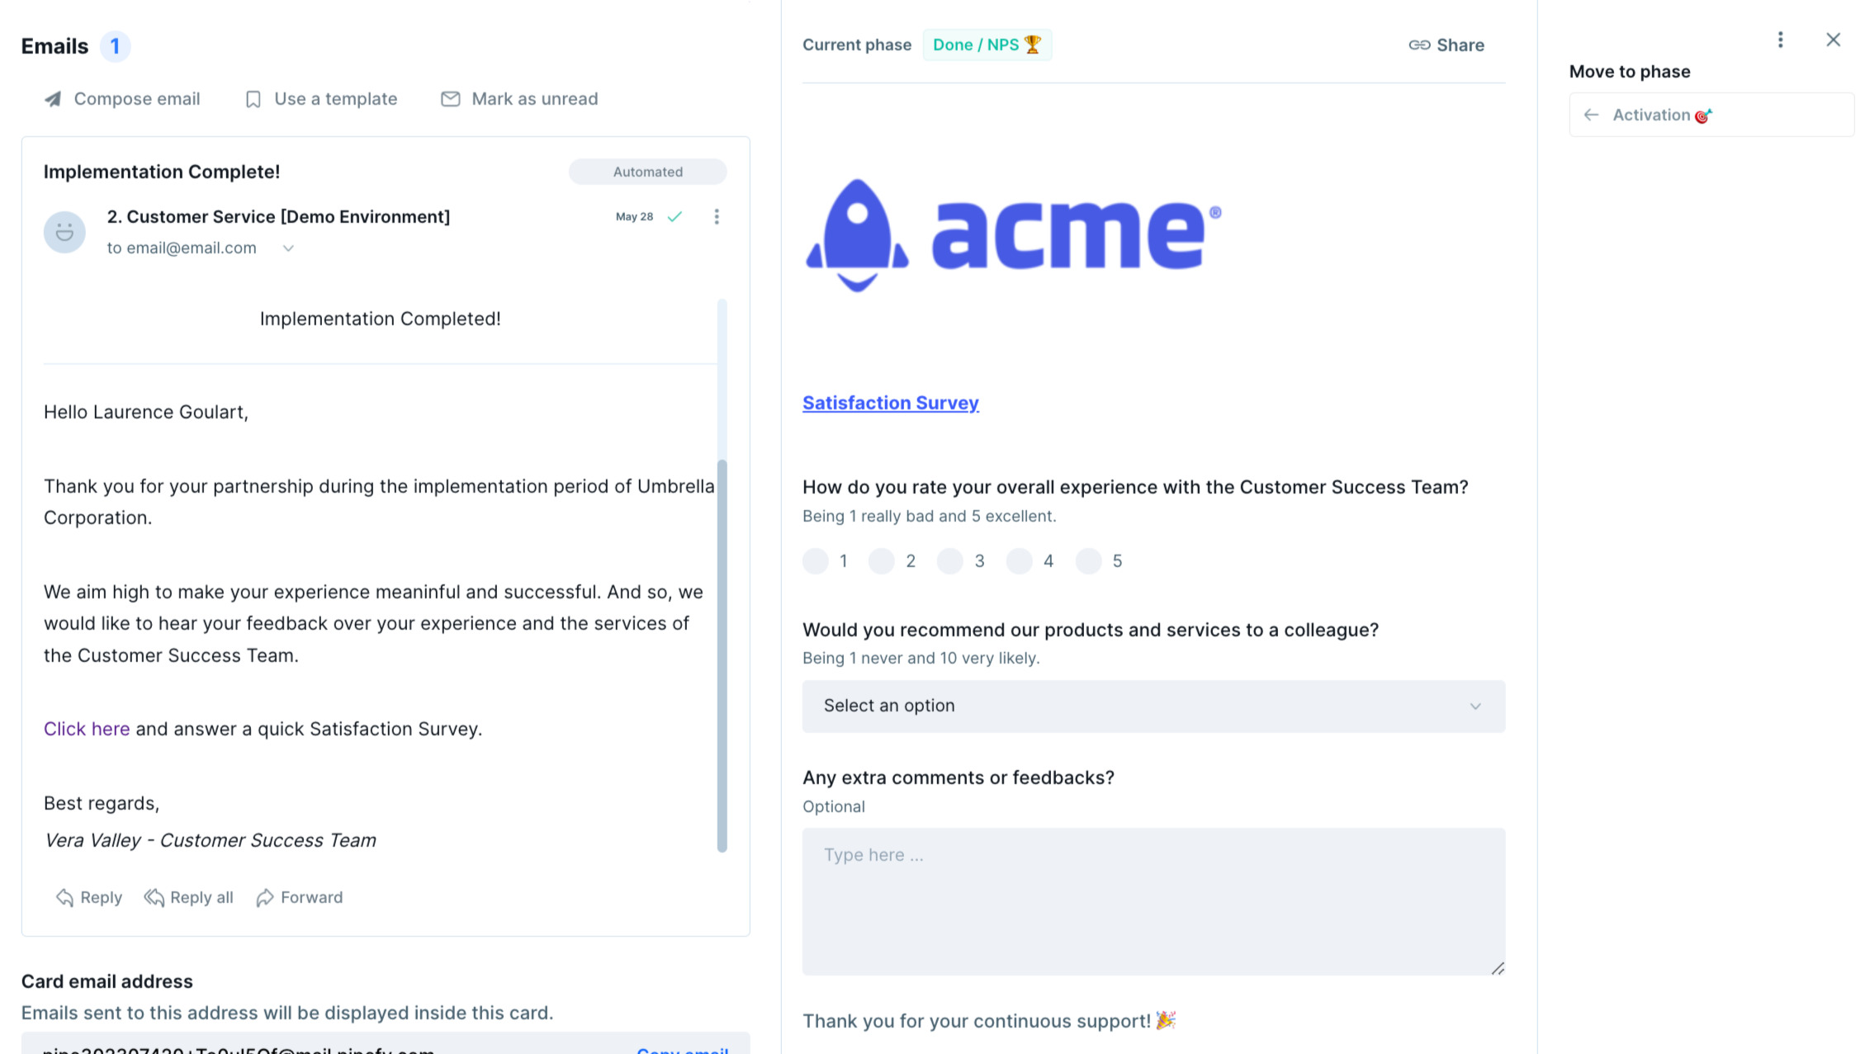Choose rating 5 for overall experience
This screenshot has height=1054, width=1870.
click(x=1089, y=561)
